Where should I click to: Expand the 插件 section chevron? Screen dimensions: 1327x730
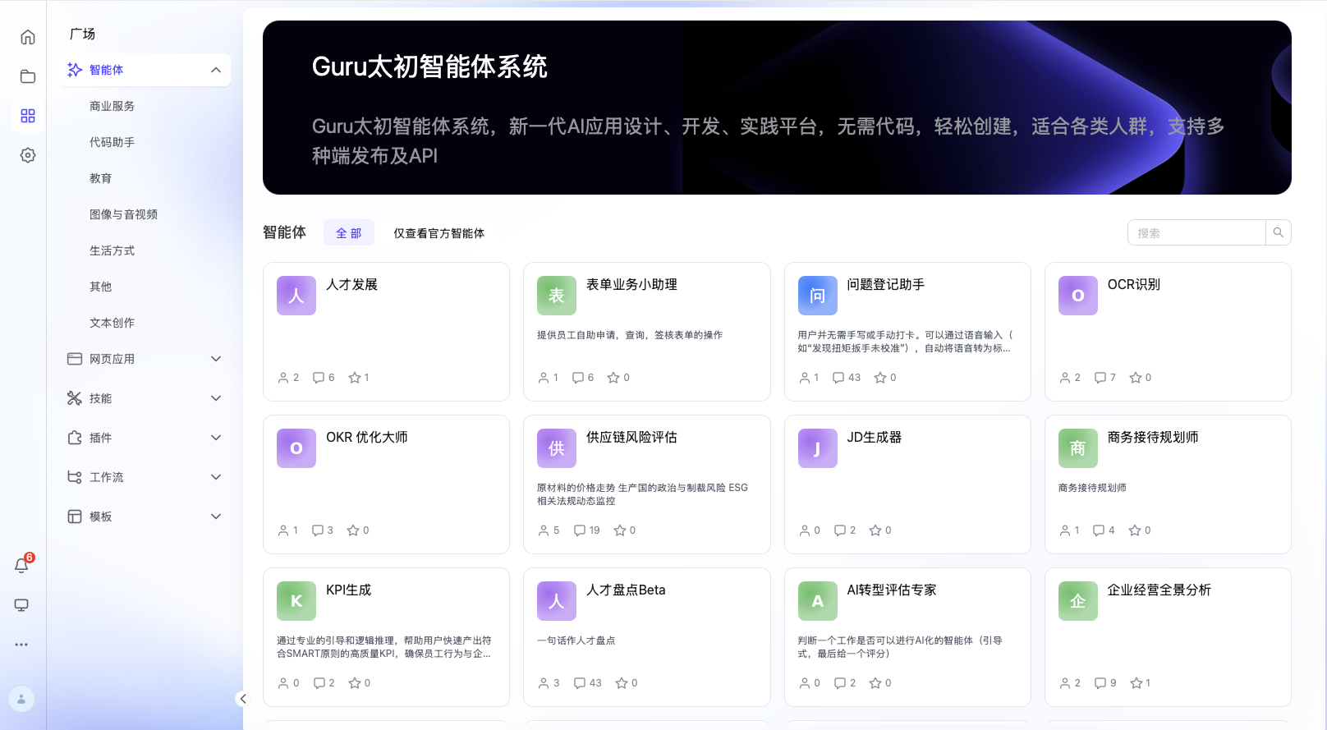pyautogui.click(x=216, y=438)
